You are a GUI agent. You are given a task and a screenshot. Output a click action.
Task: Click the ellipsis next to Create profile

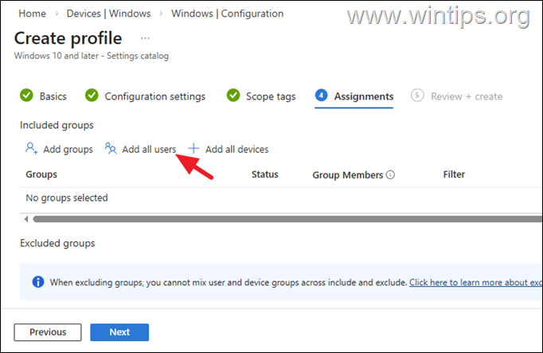146,38
